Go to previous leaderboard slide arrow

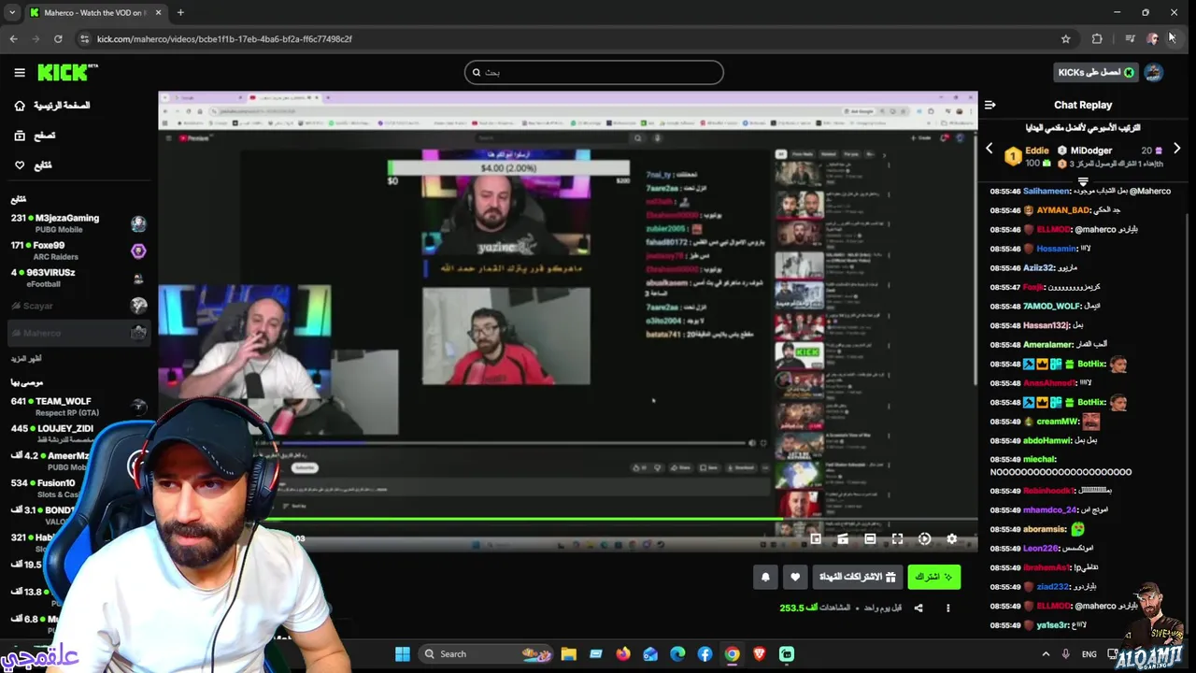coord(990,149)
